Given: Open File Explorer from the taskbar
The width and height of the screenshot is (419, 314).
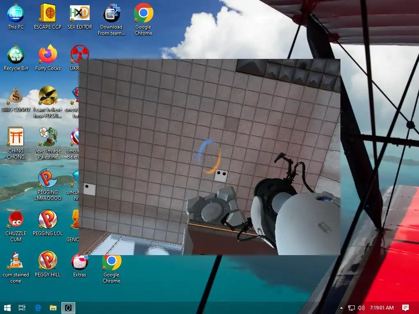Looking at the screenshot, I should (x=53, y=308).
